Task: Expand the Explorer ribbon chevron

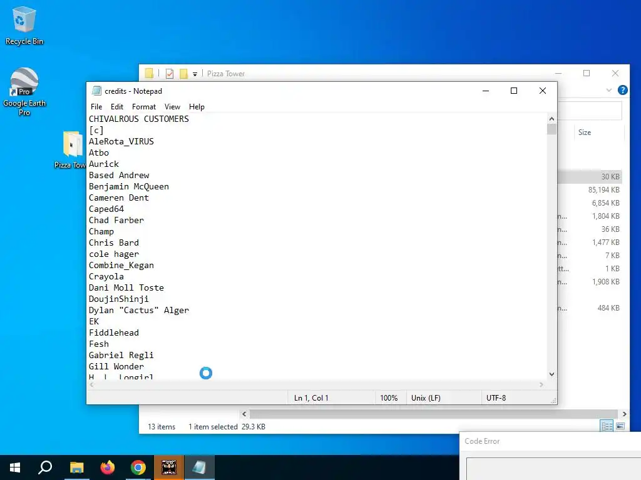Action: point(608,90)
